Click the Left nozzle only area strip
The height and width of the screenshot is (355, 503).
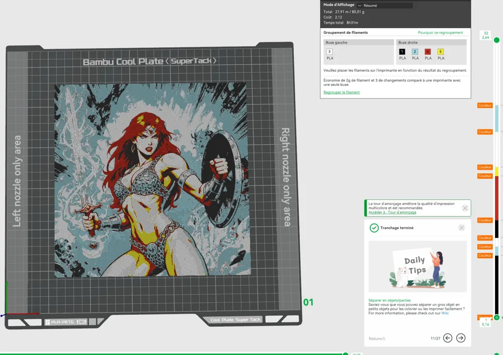(17, 181)
